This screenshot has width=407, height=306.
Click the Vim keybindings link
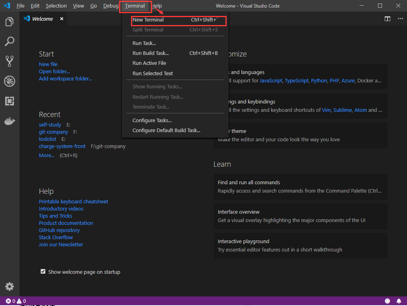pyautogui.click(x=326, y=110)
